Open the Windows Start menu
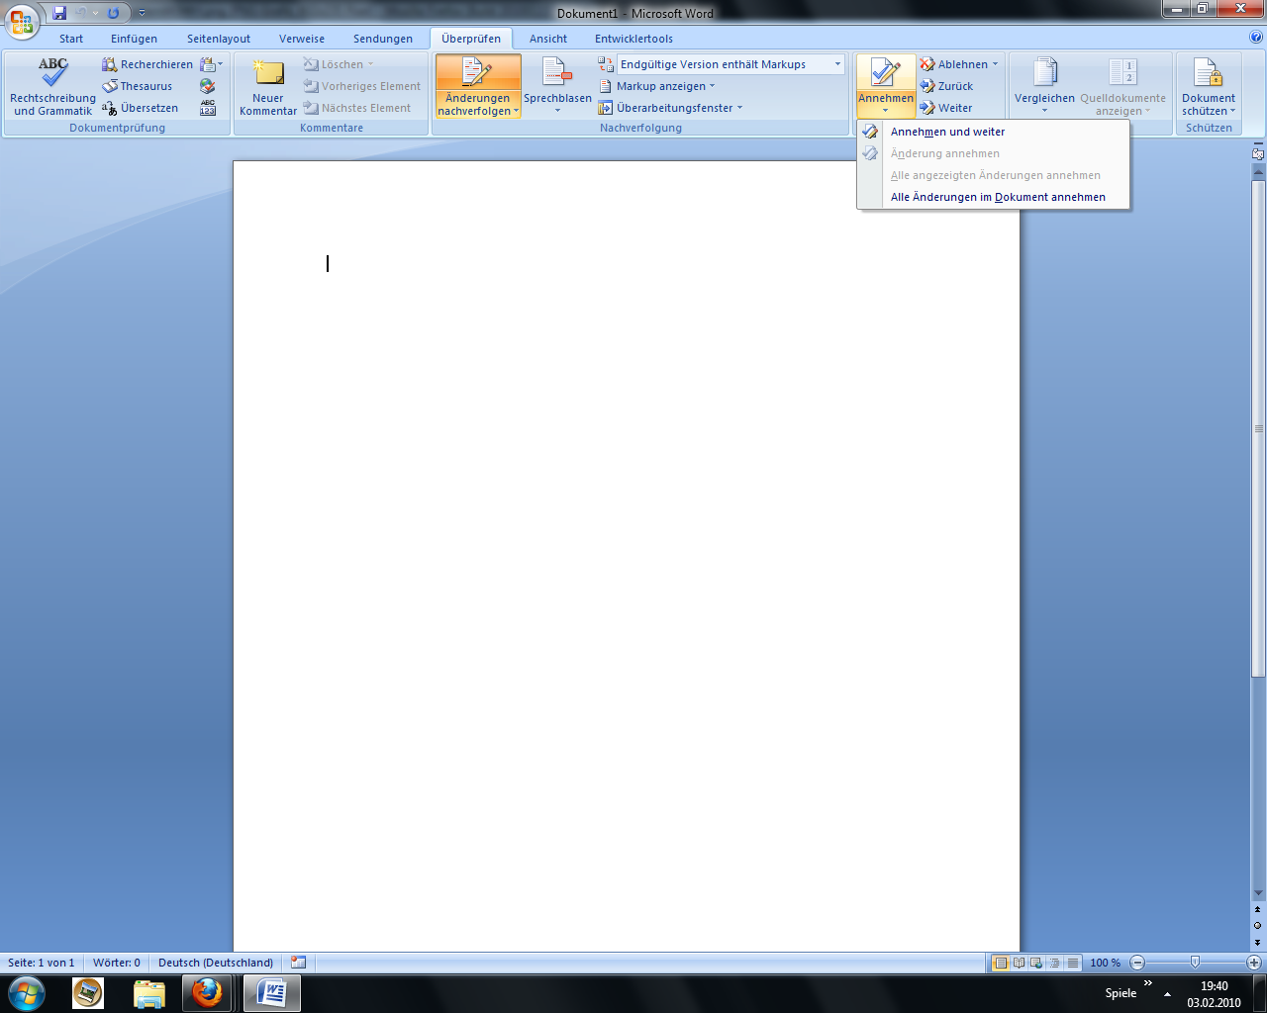The image size is (1267, 1013). coord(26,992)
